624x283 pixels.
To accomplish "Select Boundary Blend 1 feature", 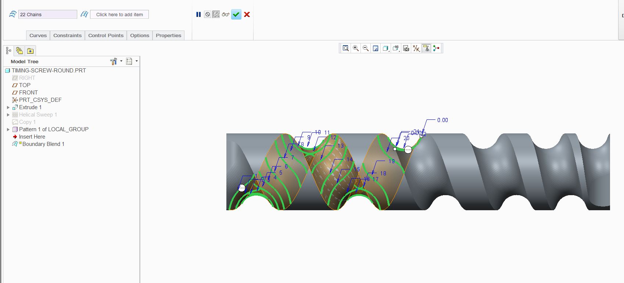I will (43, 144).
